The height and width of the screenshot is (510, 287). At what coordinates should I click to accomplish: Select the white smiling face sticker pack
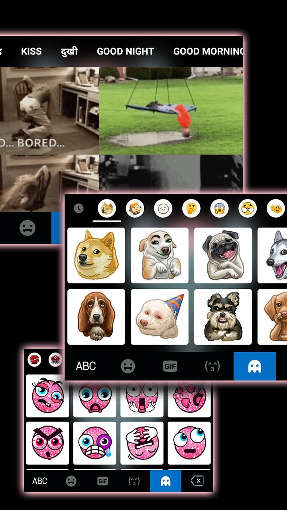pos(163,208)
